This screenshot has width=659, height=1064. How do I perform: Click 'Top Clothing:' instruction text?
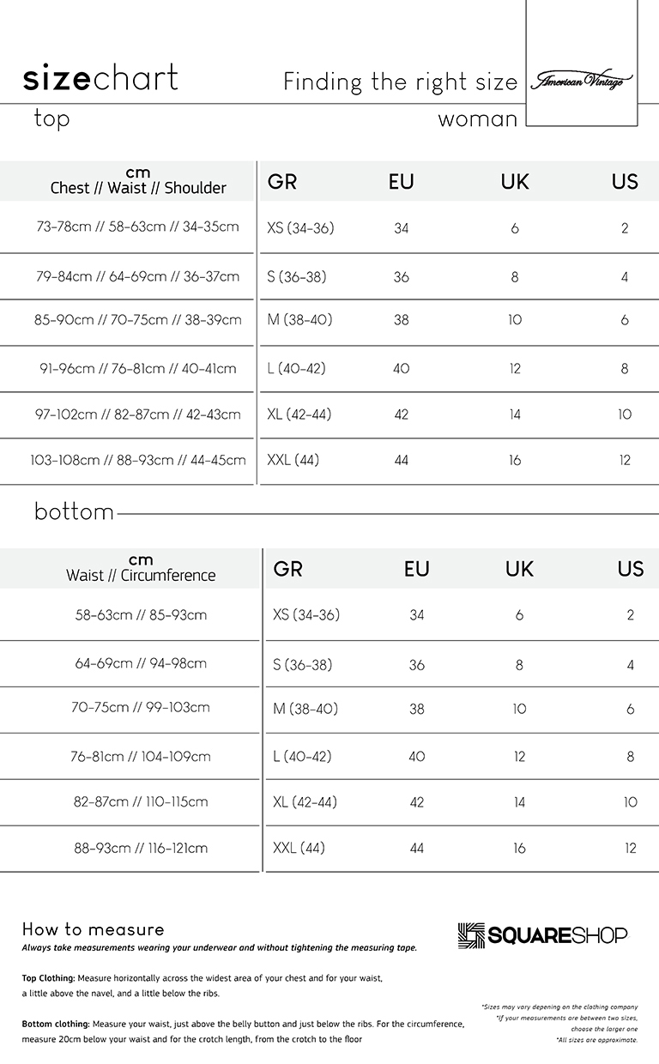click(x=49, y=978)
